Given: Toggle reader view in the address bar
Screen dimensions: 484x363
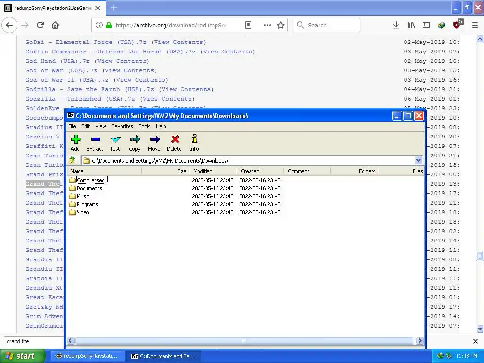Looking at the screenshot, I should pos(248,25).
